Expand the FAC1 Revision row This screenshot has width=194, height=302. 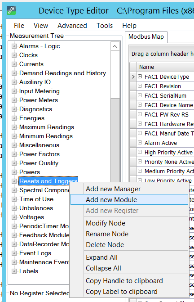[140, 86]
